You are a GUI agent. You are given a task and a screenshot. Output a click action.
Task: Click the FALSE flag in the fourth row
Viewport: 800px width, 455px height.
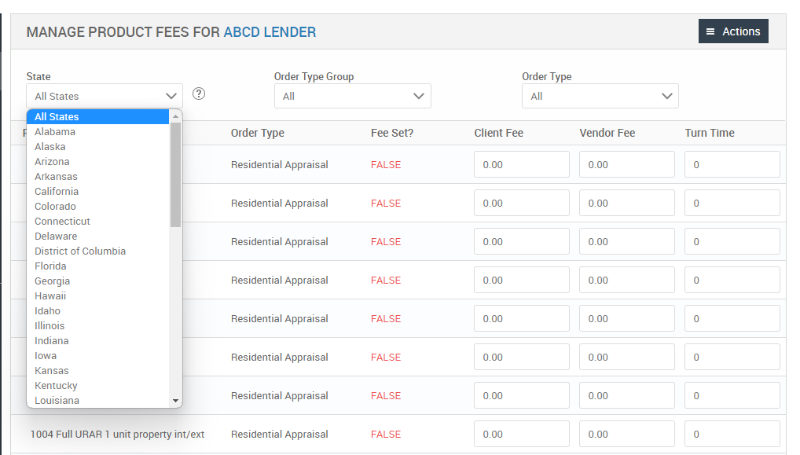[385, 280]
